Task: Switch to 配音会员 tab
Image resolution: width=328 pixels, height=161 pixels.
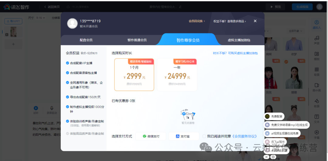Action: click(86, 40)
